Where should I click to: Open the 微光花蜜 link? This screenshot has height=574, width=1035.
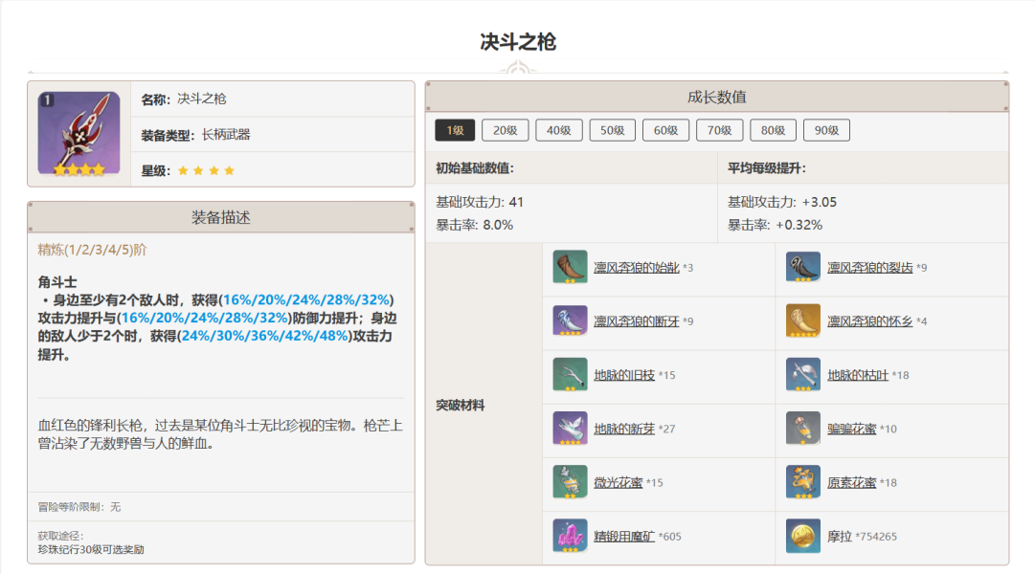(x=618, y=482)
